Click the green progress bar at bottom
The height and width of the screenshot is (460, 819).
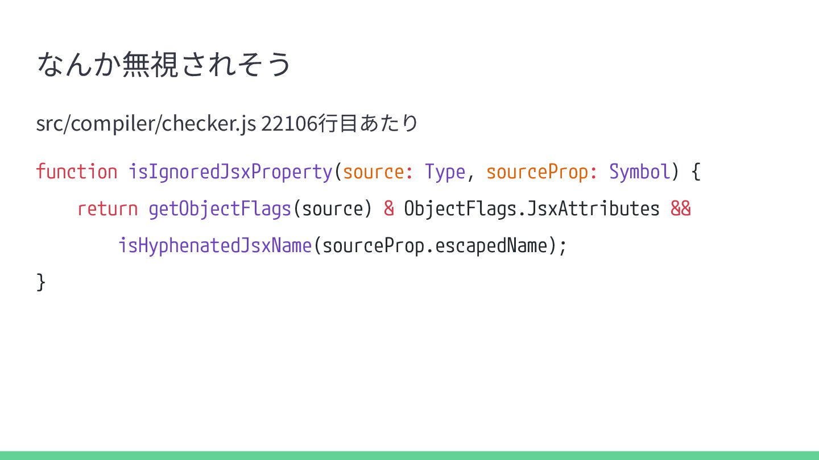pos(409,455)
